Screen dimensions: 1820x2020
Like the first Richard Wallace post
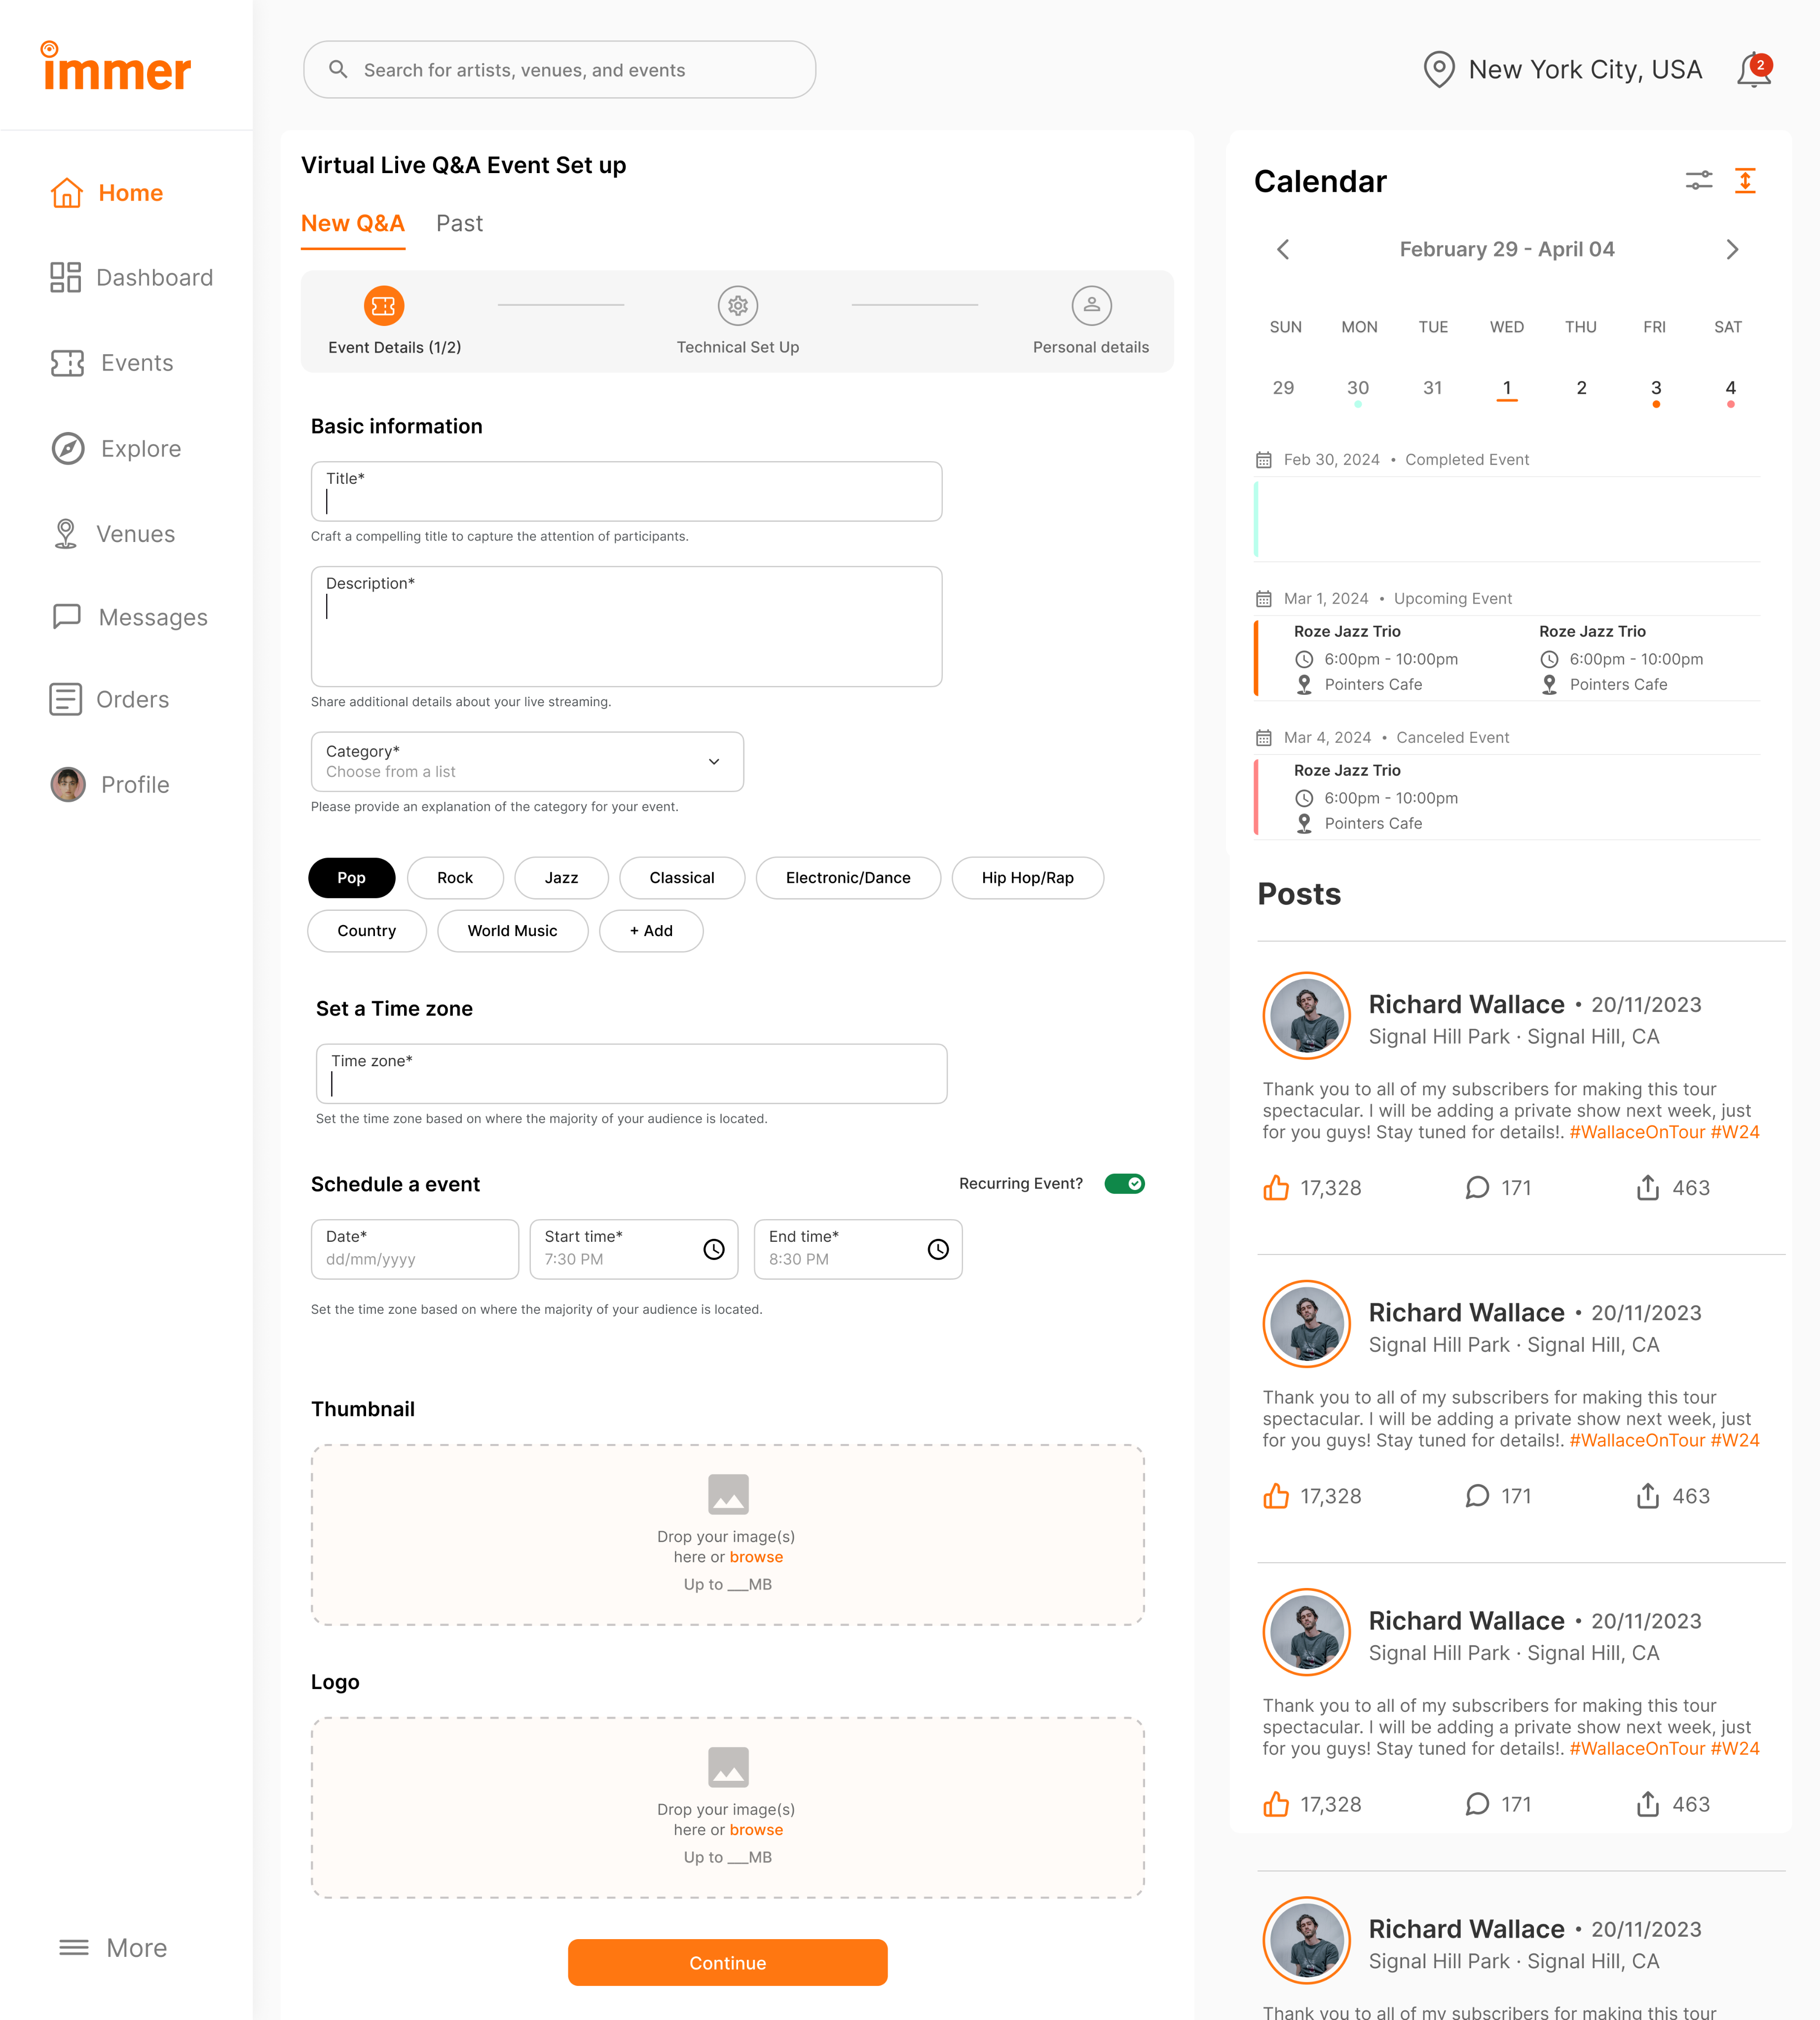[x=1276, y=1188]
